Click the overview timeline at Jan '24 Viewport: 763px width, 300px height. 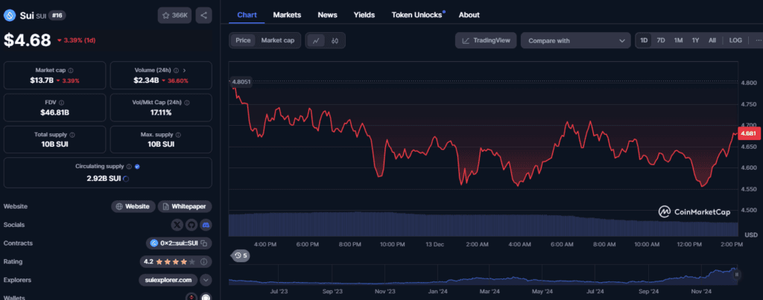click(x=437, y=291)
